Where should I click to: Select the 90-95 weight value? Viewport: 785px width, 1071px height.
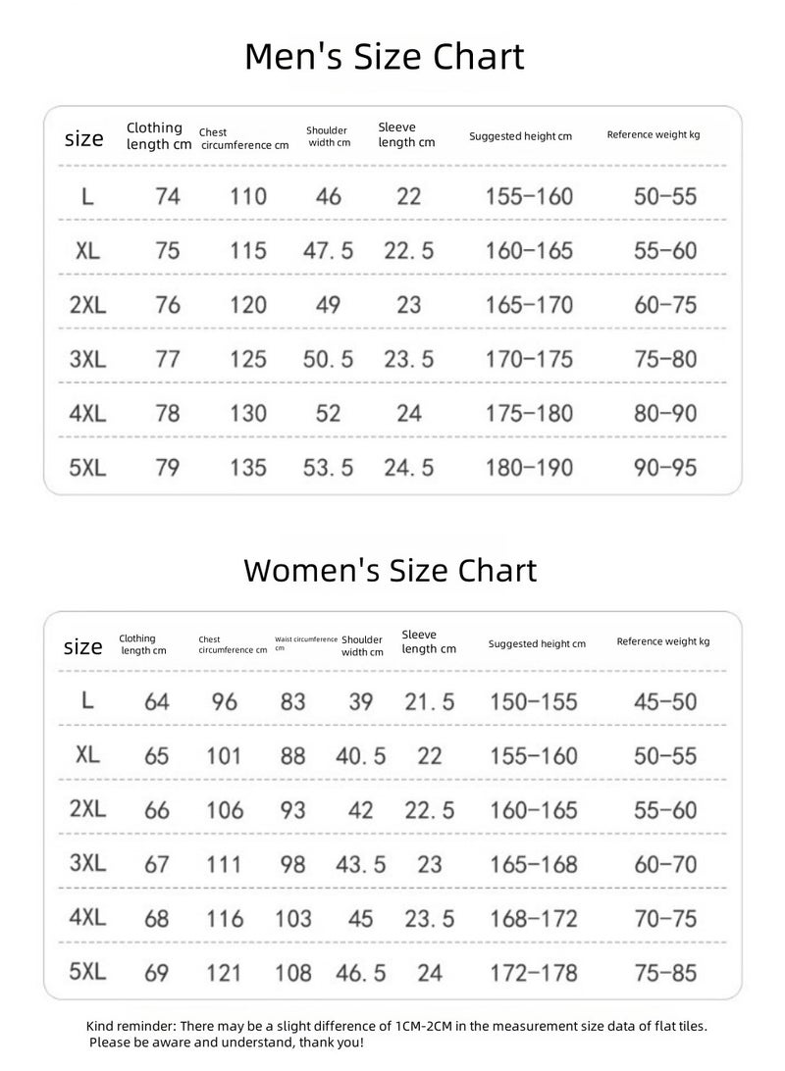pyautogui.click(x=664, y=468)
